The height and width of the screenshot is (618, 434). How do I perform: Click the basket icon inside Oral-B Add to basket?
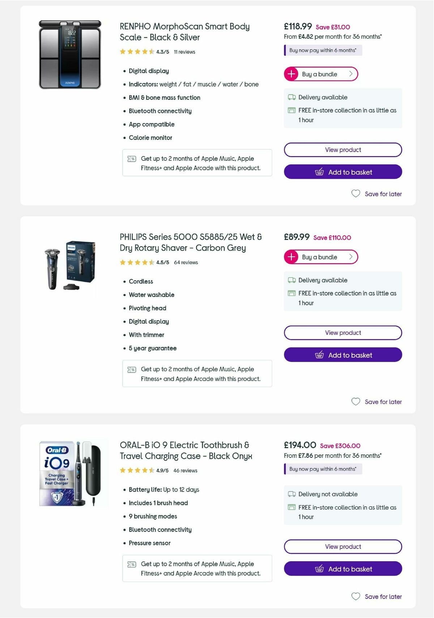coord(320,569)
